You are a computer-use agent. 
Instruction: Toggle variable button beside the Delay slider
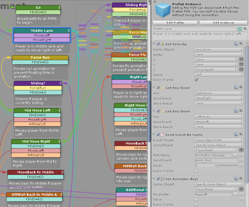(241, 166)
